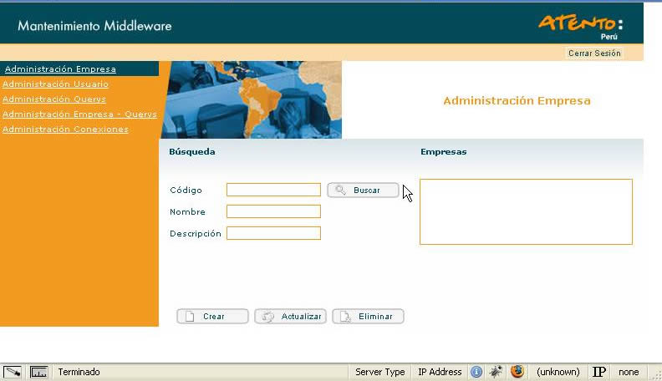Click the blue info icon in status bar
The image size is (662, 381).
coord(476,372)
